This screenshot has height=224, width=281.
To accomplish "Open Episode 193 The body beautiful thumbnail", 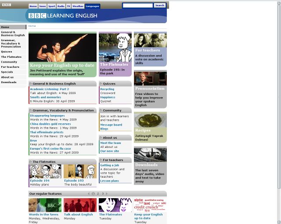I will (x=80, y=171).
